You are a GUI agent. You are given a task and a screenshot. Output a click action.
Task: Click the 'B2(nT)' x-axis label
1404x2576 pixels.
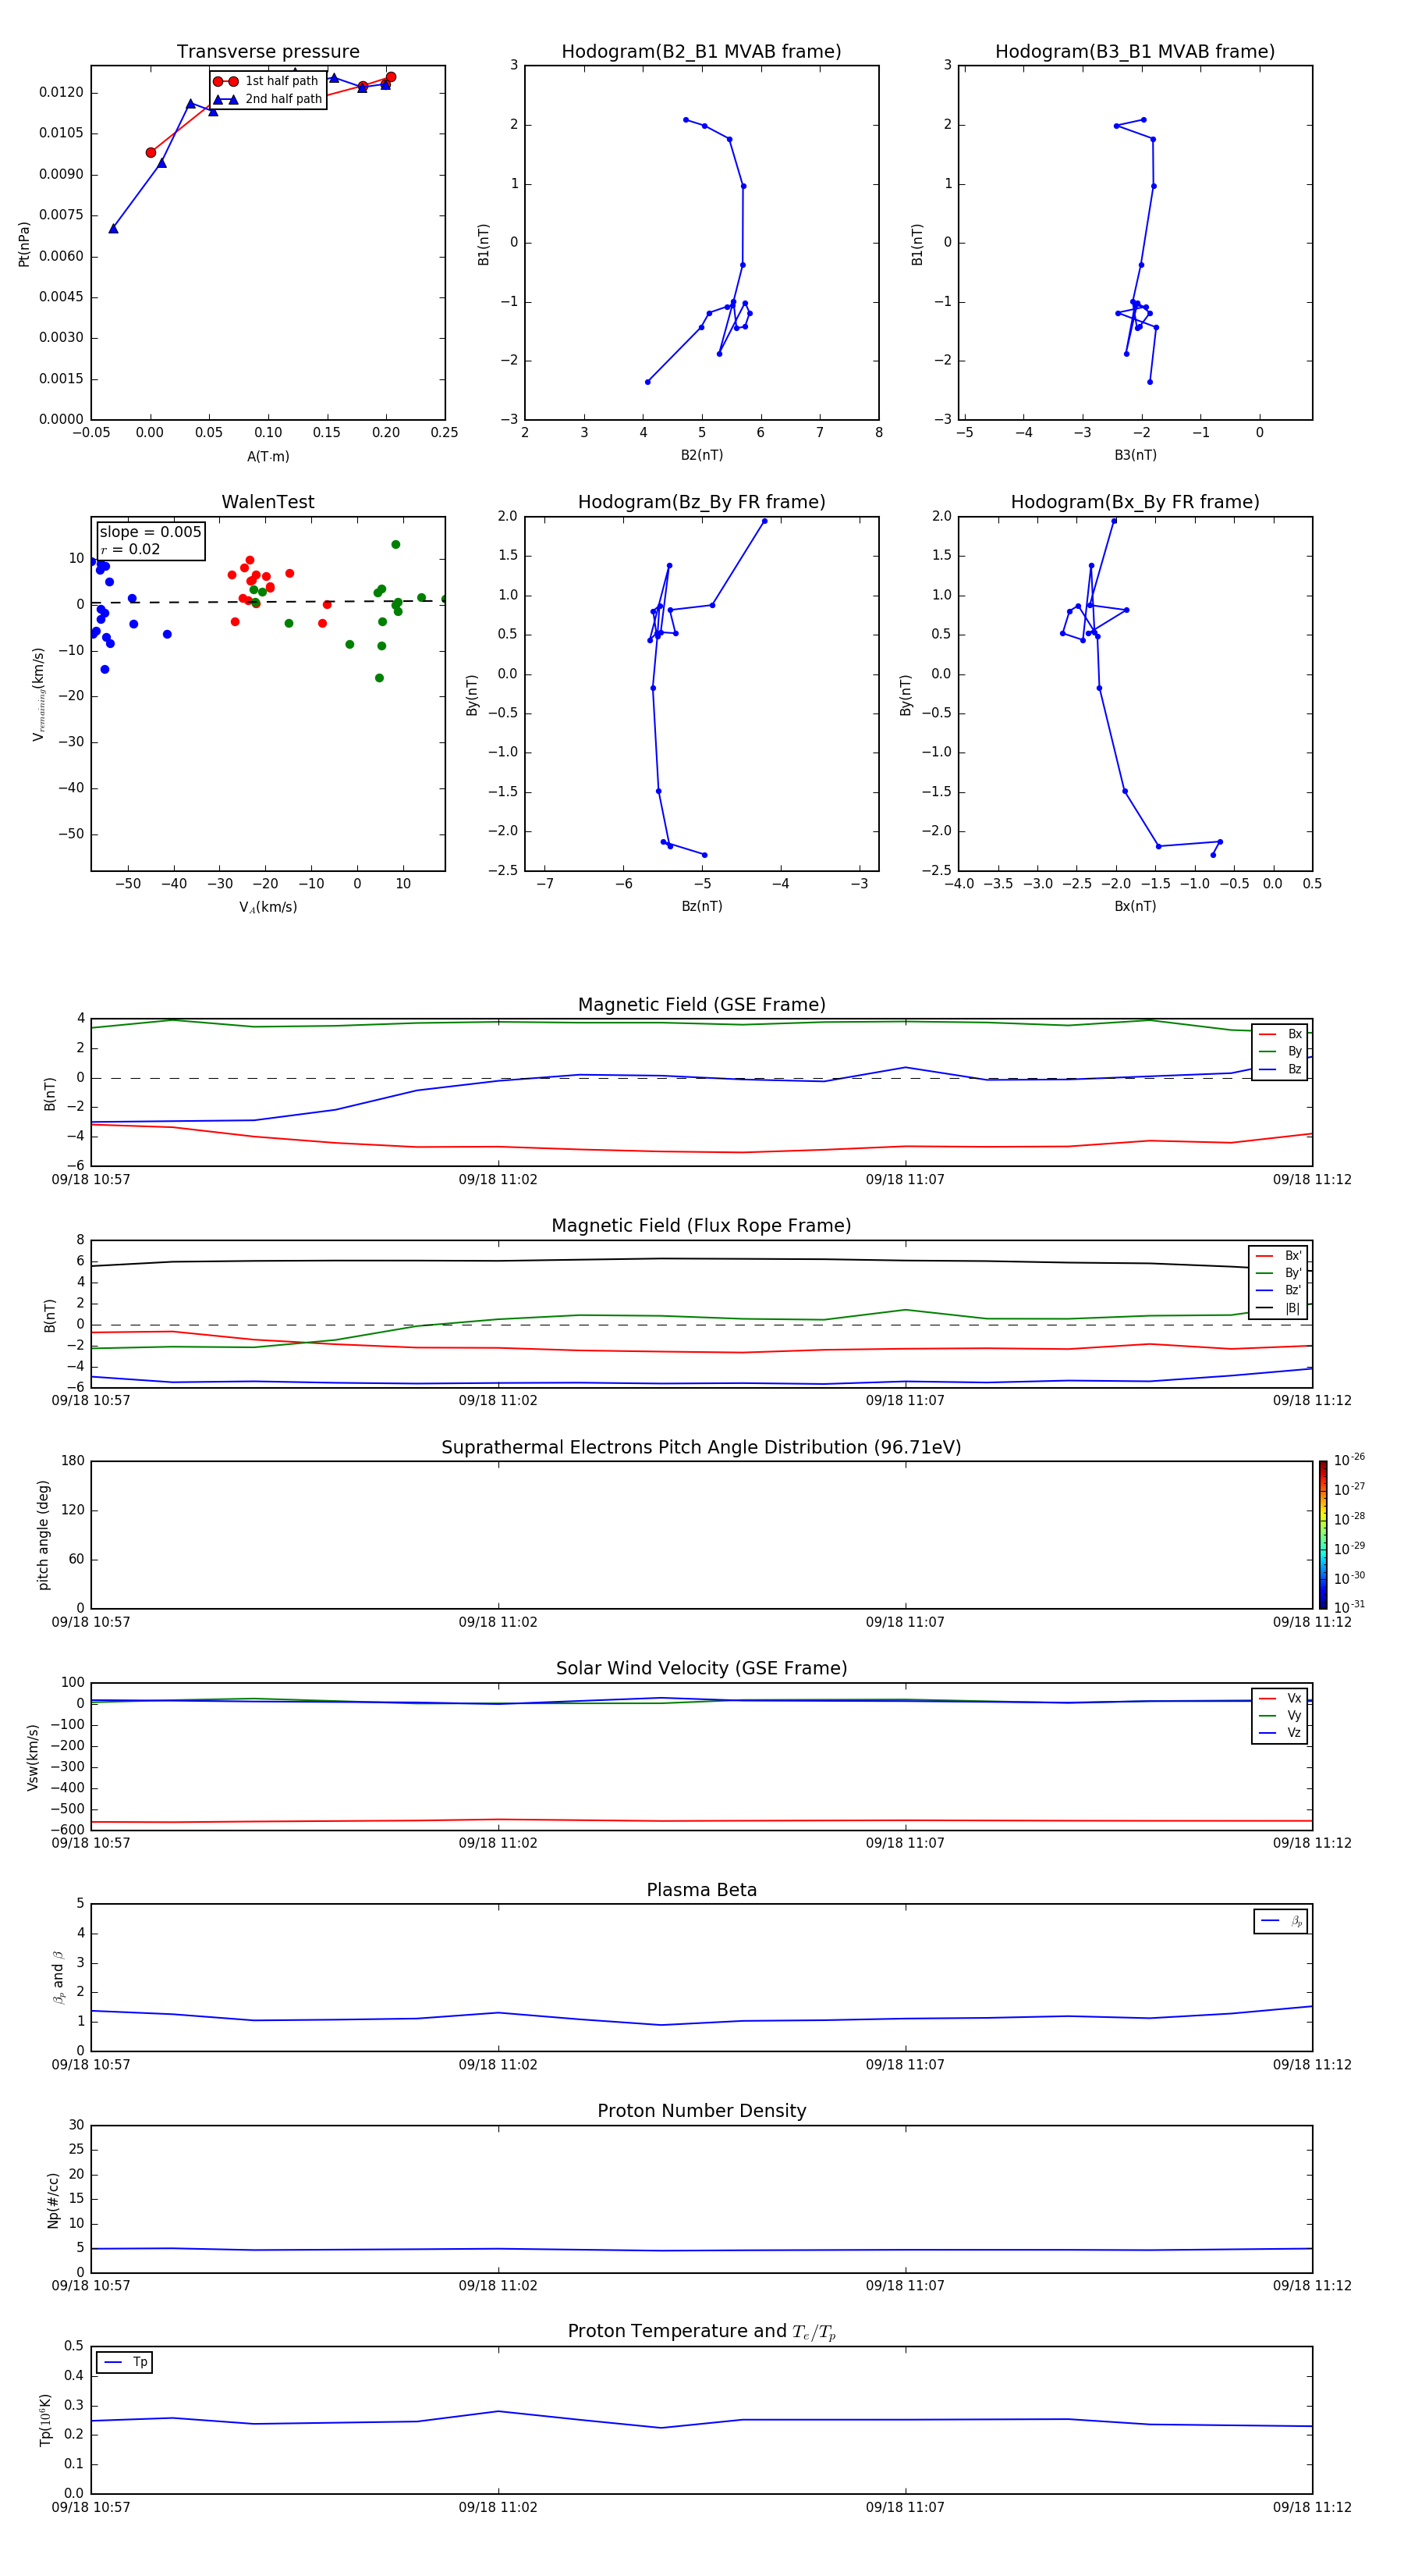click(x=701, y=456)
